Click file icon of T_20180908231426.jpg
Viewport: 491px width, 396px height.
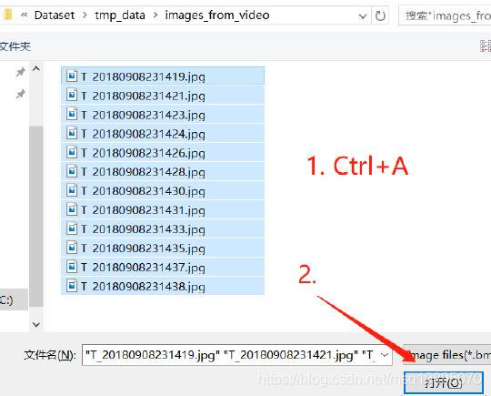point(72,152)
